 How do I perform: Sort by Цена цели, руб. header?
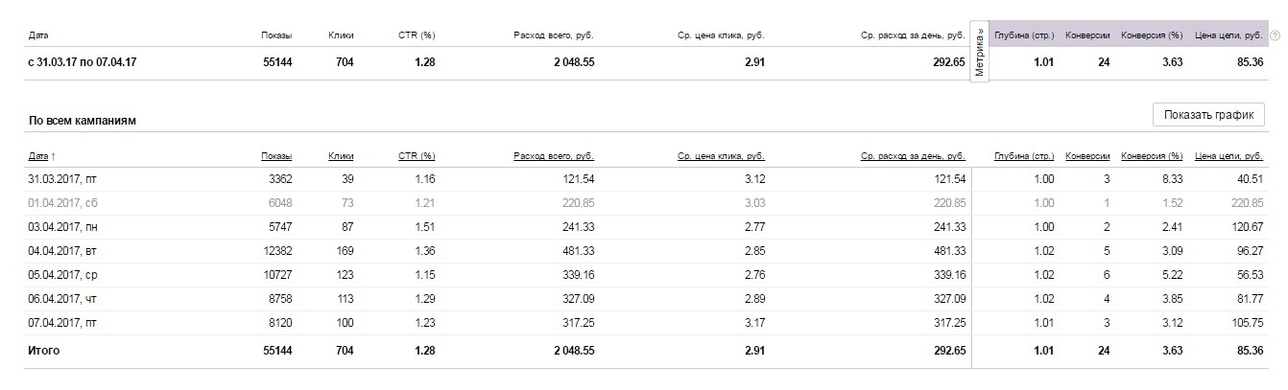pyautogui.click(x=1228, y=155)
